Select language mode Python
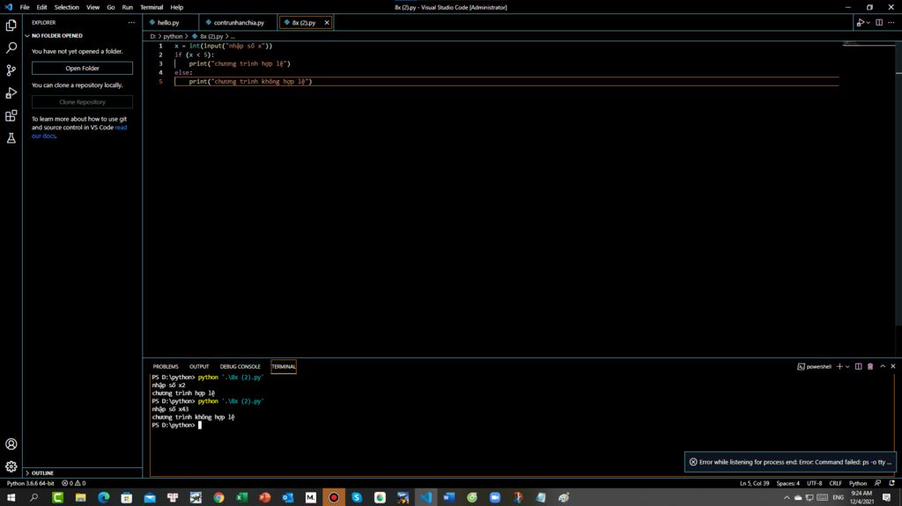 (x=858, y=483)
